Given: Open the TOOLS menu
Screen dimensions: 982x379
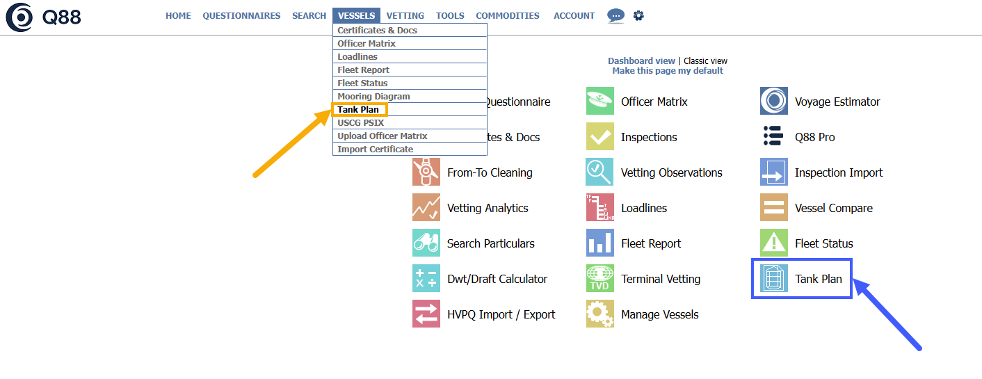Looking at the screenshot, I should (x=450, y=16).
